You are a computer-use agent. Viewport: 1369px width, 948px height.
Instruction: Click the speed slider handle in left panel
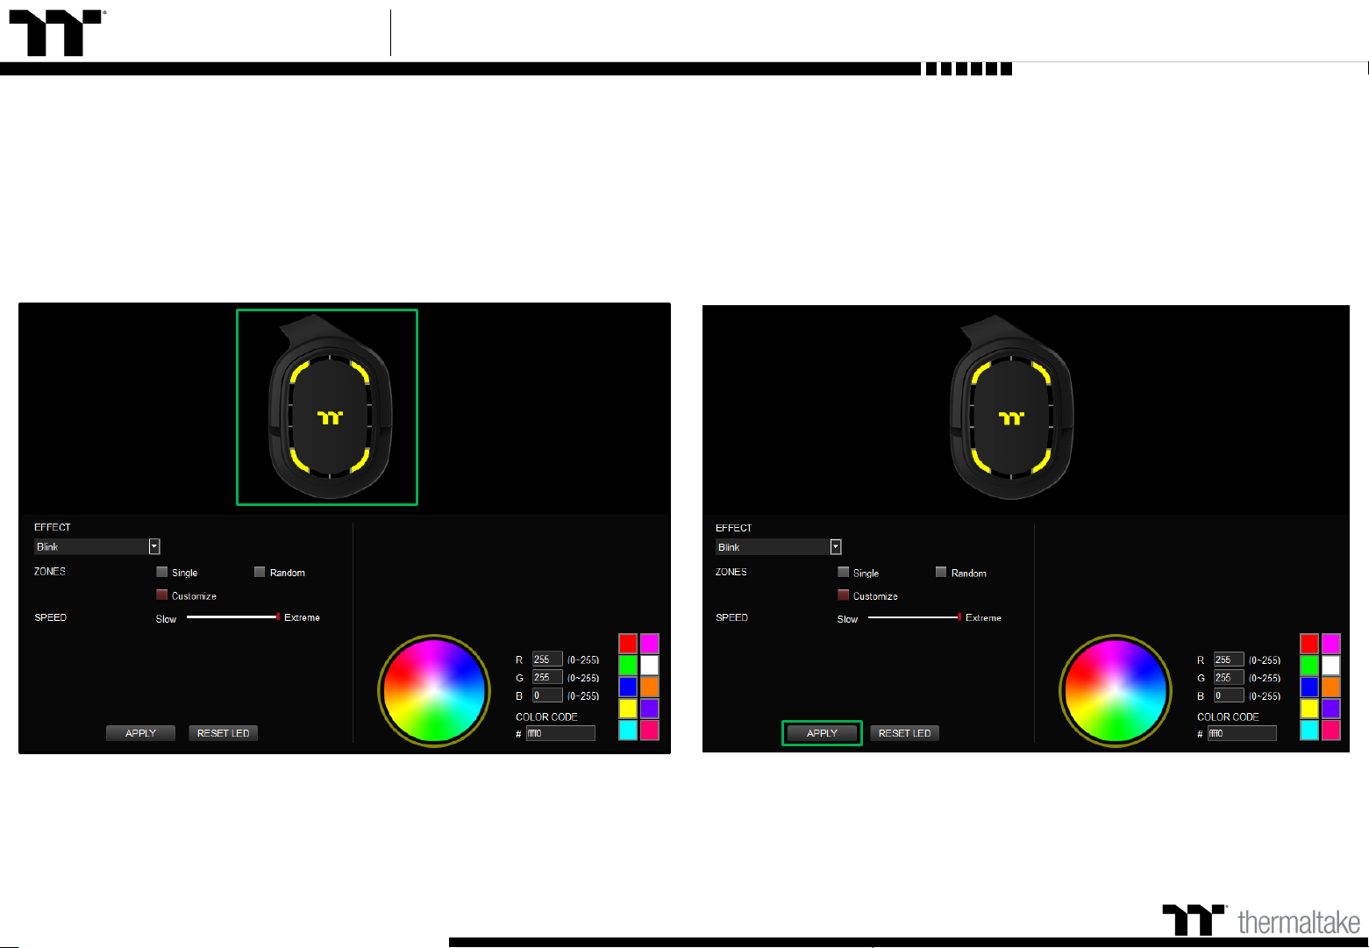click(x=278, y=617)
